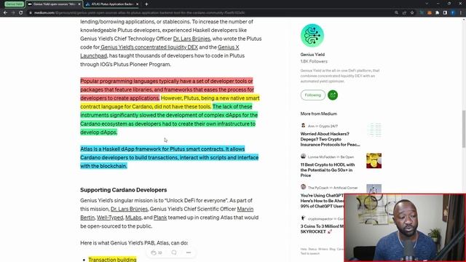The image size is (466, 262).
Task: Open the blue browser profile avatar
Action: click(x=453, y=13)
